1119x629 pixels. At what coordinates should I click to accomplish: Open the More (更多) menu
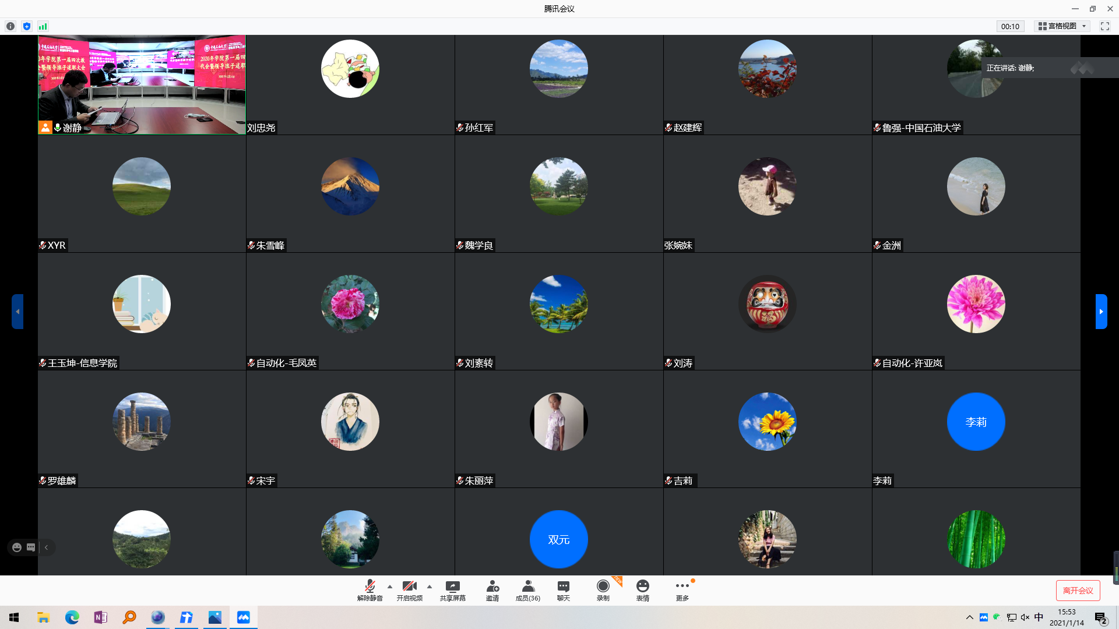click(682, 590)
